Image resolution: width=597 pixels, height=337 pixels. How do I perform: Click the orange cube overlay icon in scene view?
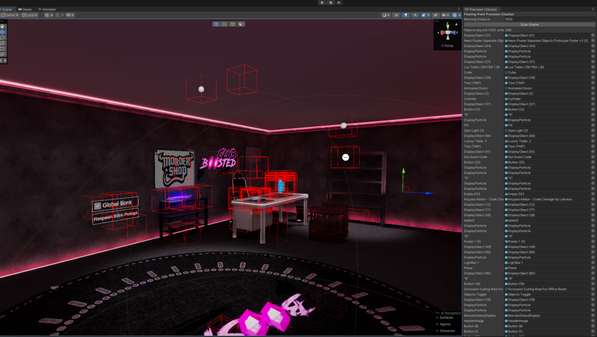tap(241, 24)
